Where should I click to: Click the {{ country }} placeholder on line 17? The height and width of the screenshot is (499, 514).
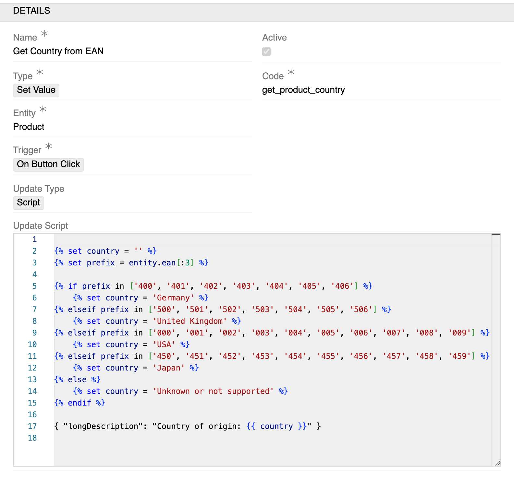coord(276,426)
